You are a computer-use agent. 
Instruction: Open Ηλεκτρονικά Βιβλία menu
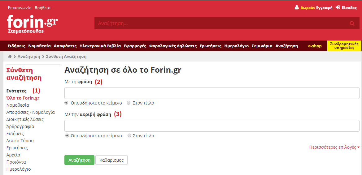tap(100, 46)
